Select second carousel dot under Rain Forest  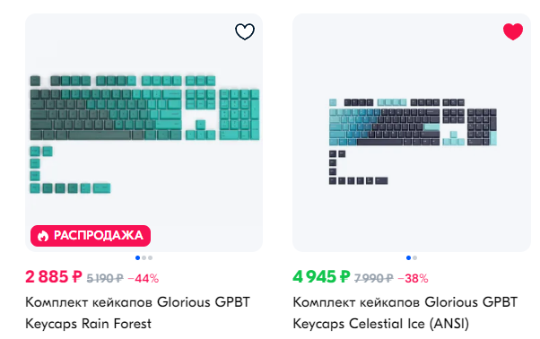coord(144,257)
